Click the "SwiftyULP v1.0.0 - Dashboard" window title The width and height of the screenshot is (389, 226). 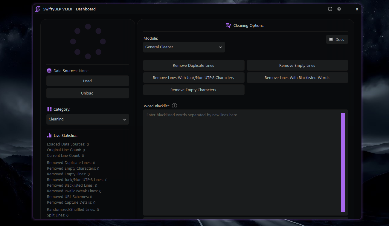pyautogui.click(x=69, y=9)
